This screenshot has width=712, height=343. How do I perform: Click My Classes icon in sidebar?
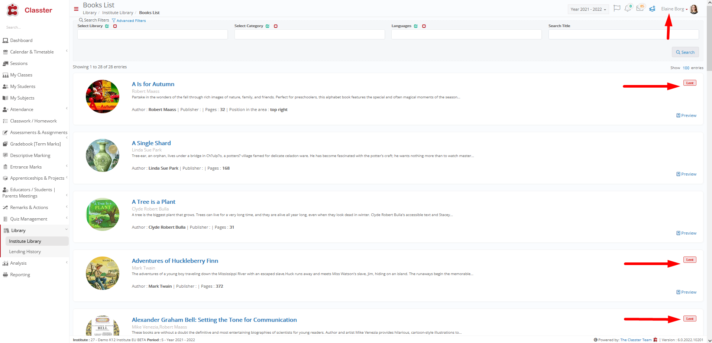click(x=5, y=75)
